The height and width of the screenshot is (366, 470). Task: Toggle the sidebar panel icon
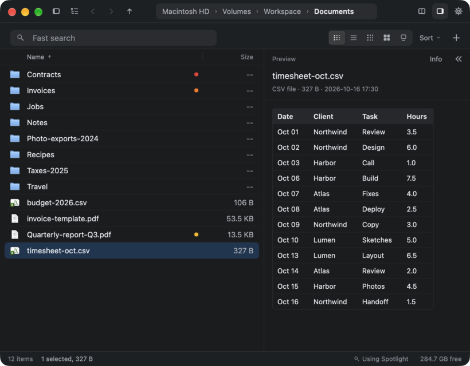point(56,11)
